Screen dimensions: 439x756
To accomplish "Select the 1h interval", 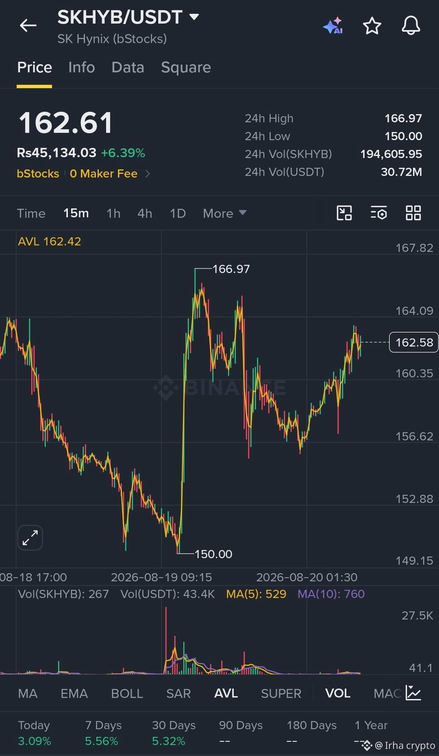I will (113, 213).
